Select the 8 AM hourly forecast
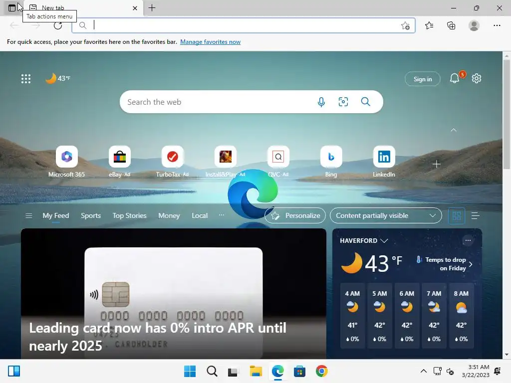This screenshot has height=383, width=511. tap(461, 316)
